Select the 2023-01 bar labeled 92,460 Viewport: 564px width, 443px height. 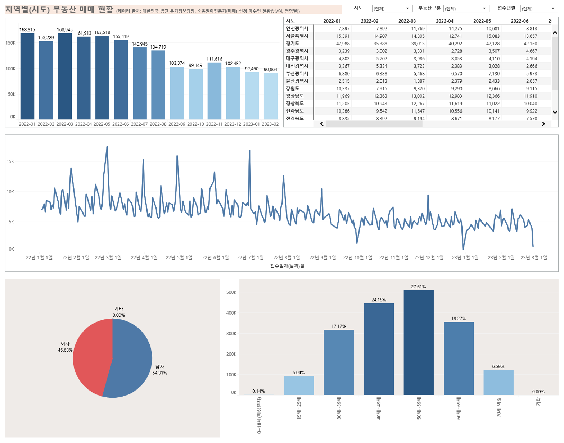(x=252, y=96)
